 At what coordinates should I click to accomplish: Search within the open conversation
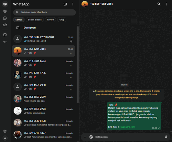(159, 4)
